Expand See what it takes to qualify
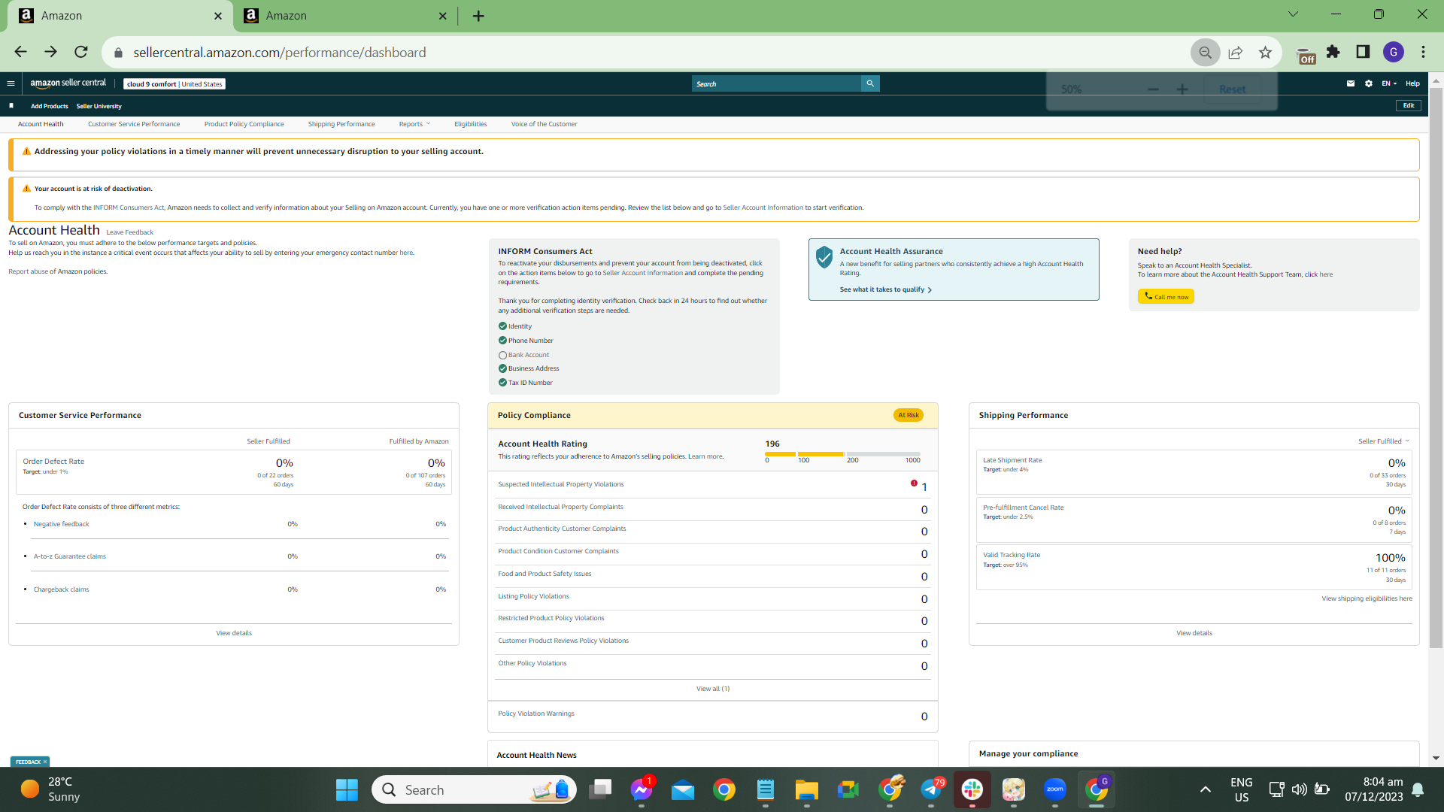 pyautogui.click(x=886, y=289)
